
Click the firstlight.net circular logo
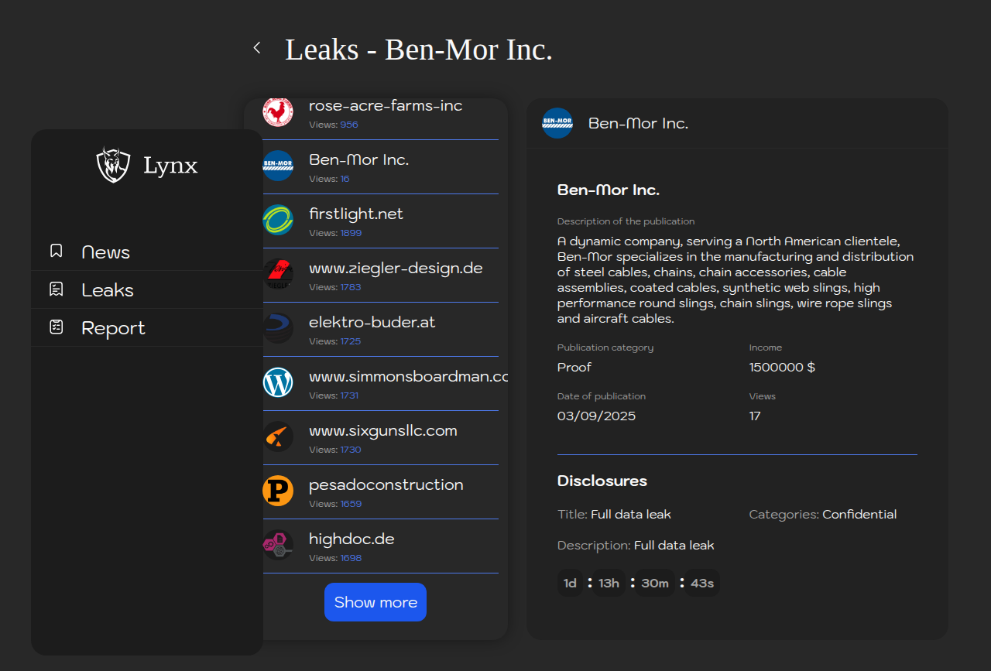(x=278, y=220)
